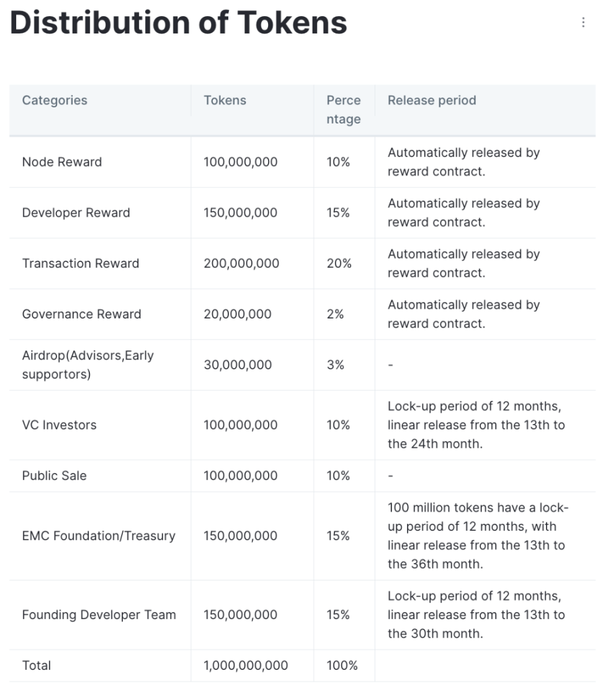603x686 pixels.
Task: Select the Categories column header
Action: pyautogui.click(x=55, y=101)
